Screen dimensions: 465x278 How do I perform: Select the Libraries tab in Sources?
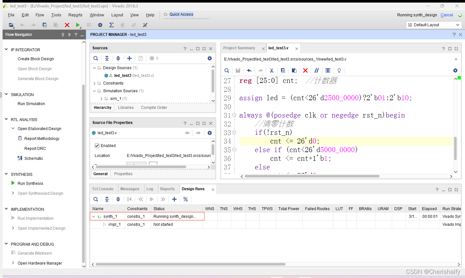coord(126,108)
